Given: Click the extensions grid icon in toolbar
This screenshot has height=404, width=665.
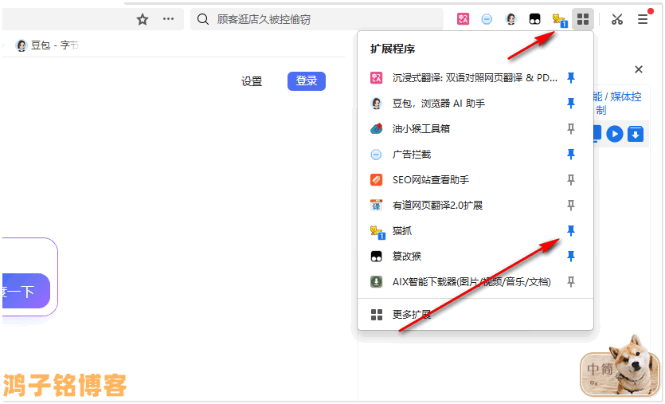Looking at the screenshot, I should tap(584, 19).
